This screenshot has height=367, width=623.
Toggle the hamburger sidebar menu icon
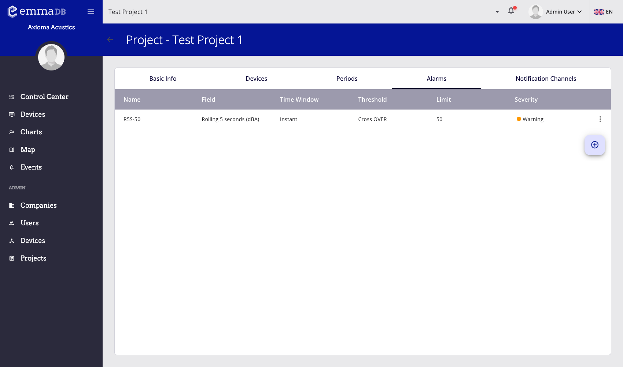tap(91, 12)
